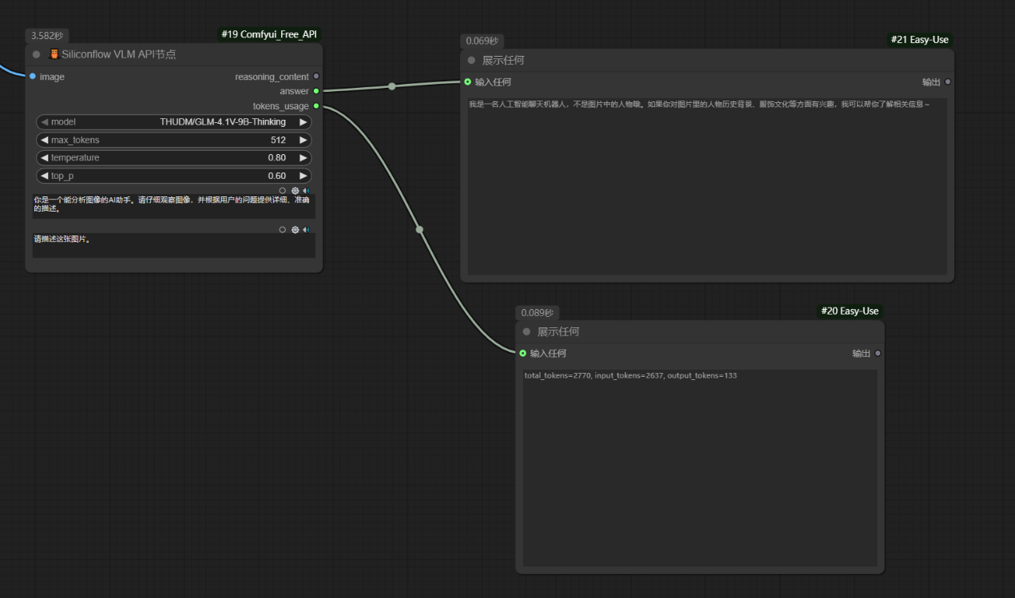Viewport: 1015px width, 598px height.
Task: Toggle collapse dot on node #20 展示任何
Action: point(526,332)
